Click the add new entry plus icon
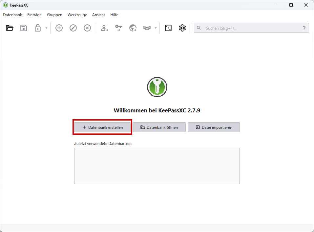This screenshot has height=232, width=314. click(59, 28)
